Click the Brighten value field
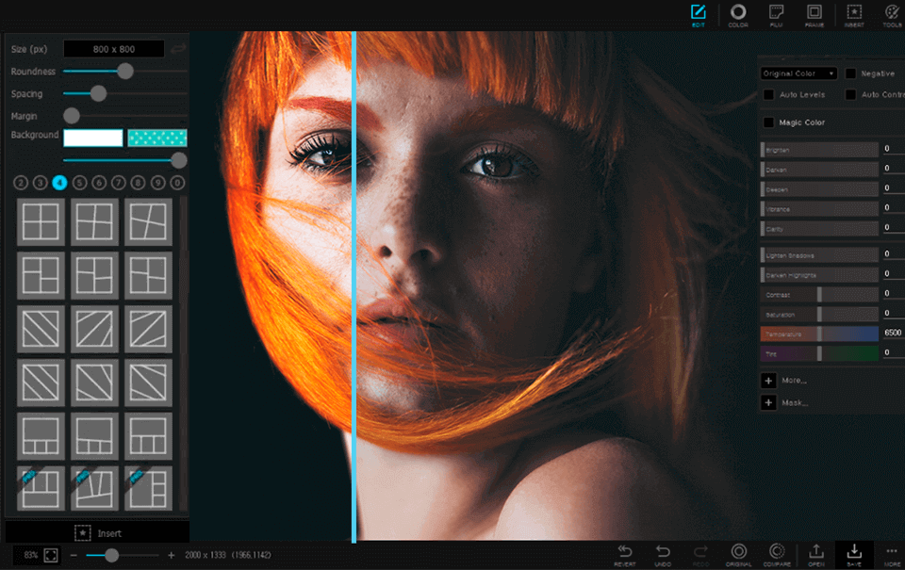The image size is (905, 570). 894,149
